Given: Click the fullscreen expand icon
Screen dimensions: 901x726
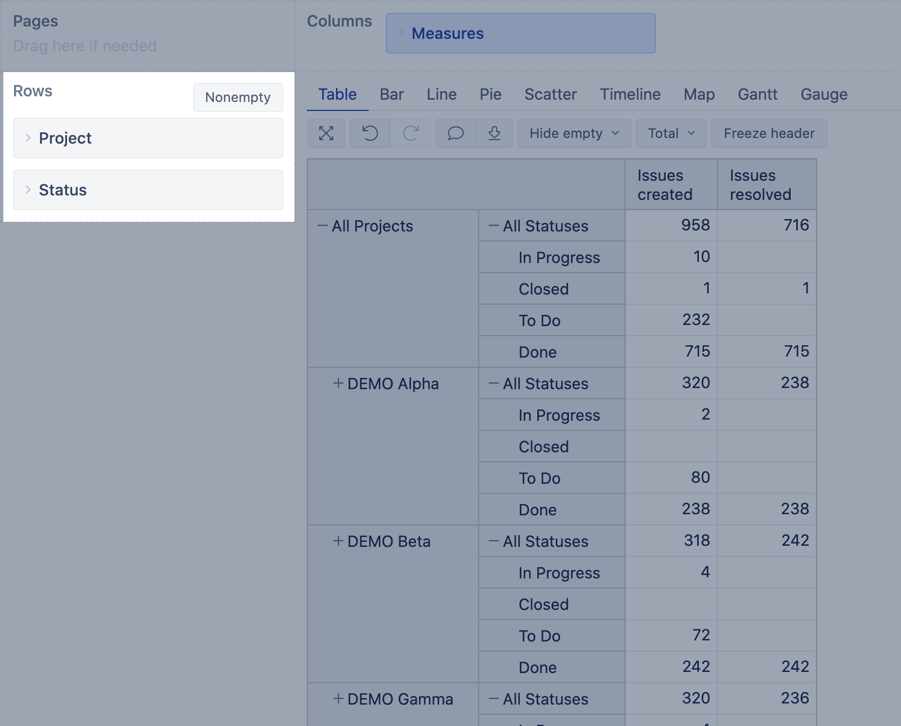Looking at the screenshot, I should [x=326, y=133].
